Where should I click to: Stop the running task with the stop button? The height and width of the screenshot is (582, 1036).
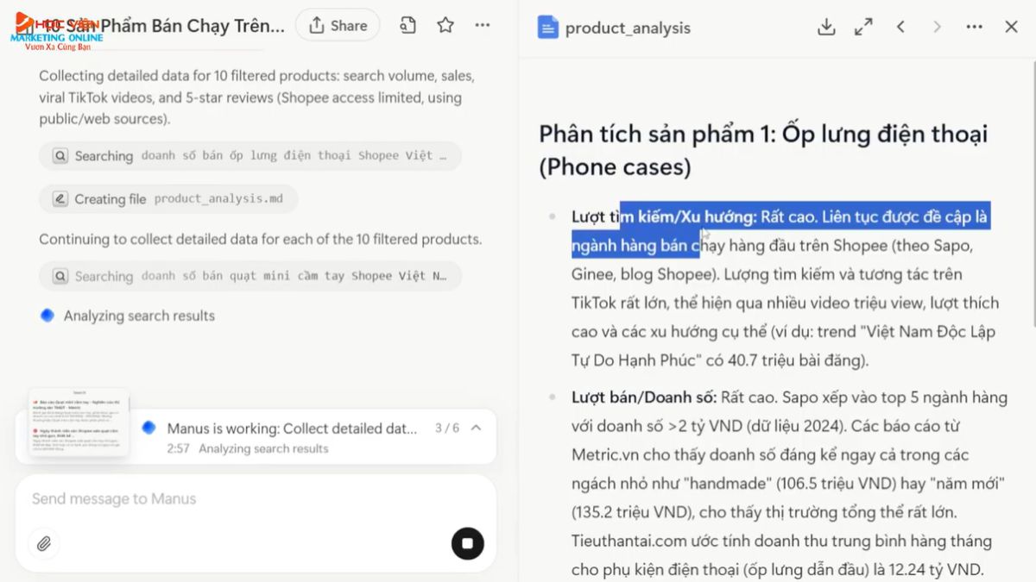tap(467, 543)
